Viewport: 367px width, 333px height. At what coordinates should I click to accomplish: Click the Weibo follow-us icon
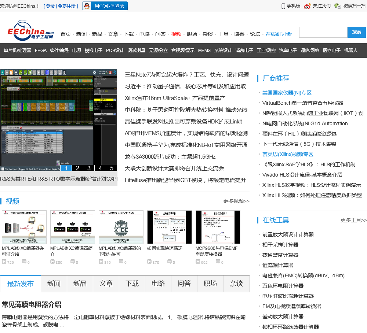308,6
